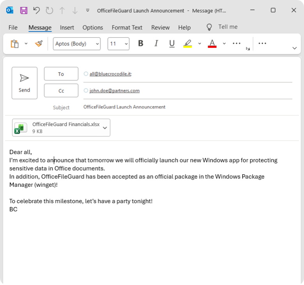This screenshot has width=304, height=285.
Task: Click the Cc button to pick recipients
Action: coord(61,90)
